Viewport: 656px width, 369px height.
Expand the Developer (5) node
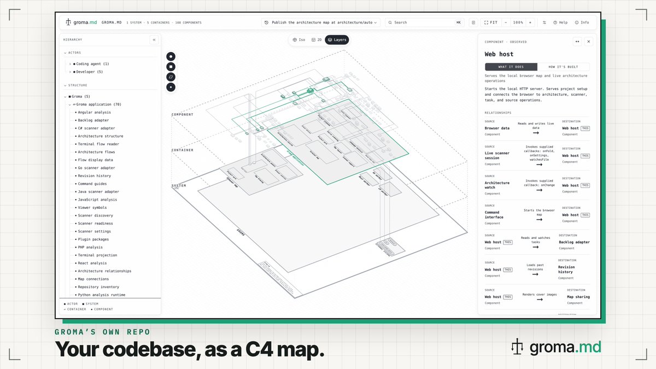tap(70, 72)
